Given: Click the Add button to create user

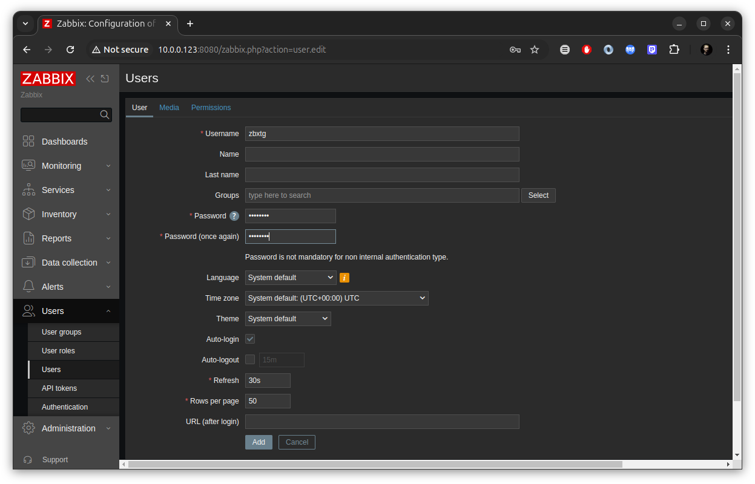Looking at the screenshot, I should pyautogui.click(x=259, y=442).
